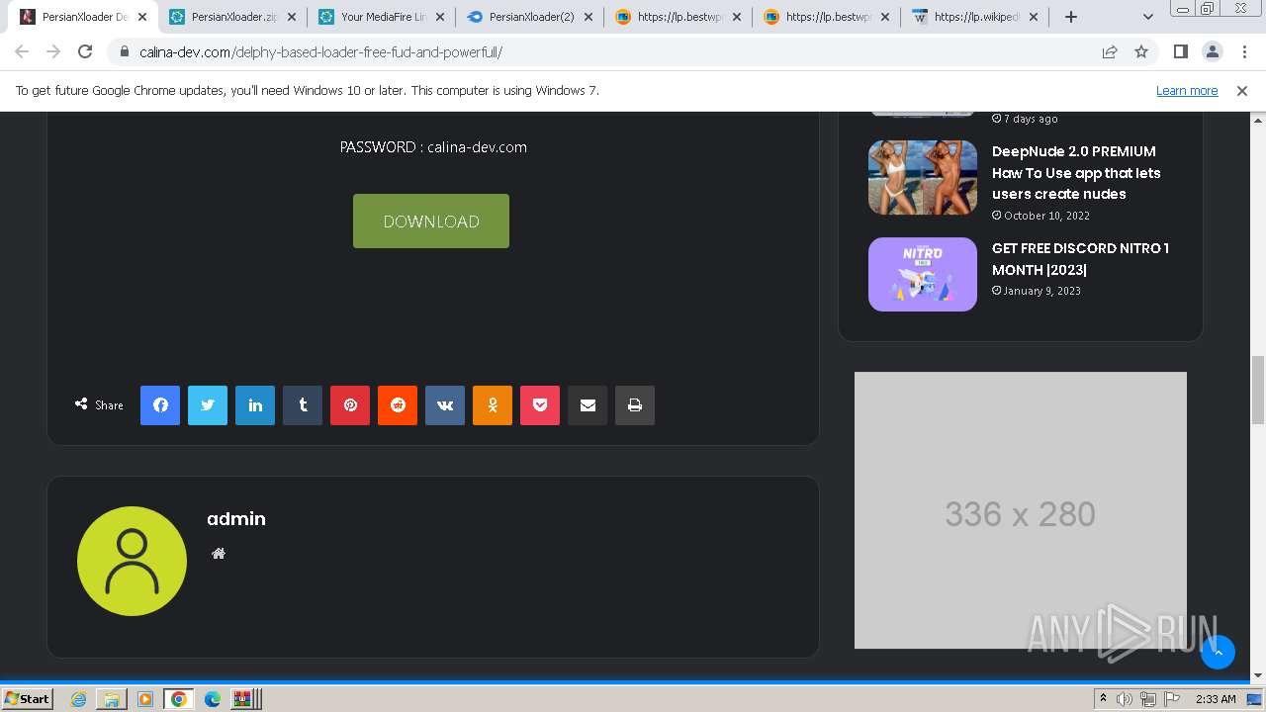
Task: Open Discord Nitro article thumbnail
Action: pos(923,274)
